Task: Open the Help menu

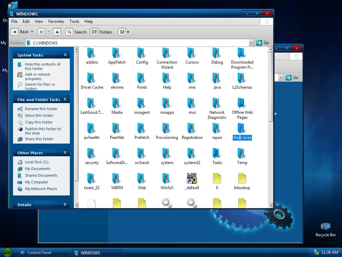Action: (x=89, y=21)
